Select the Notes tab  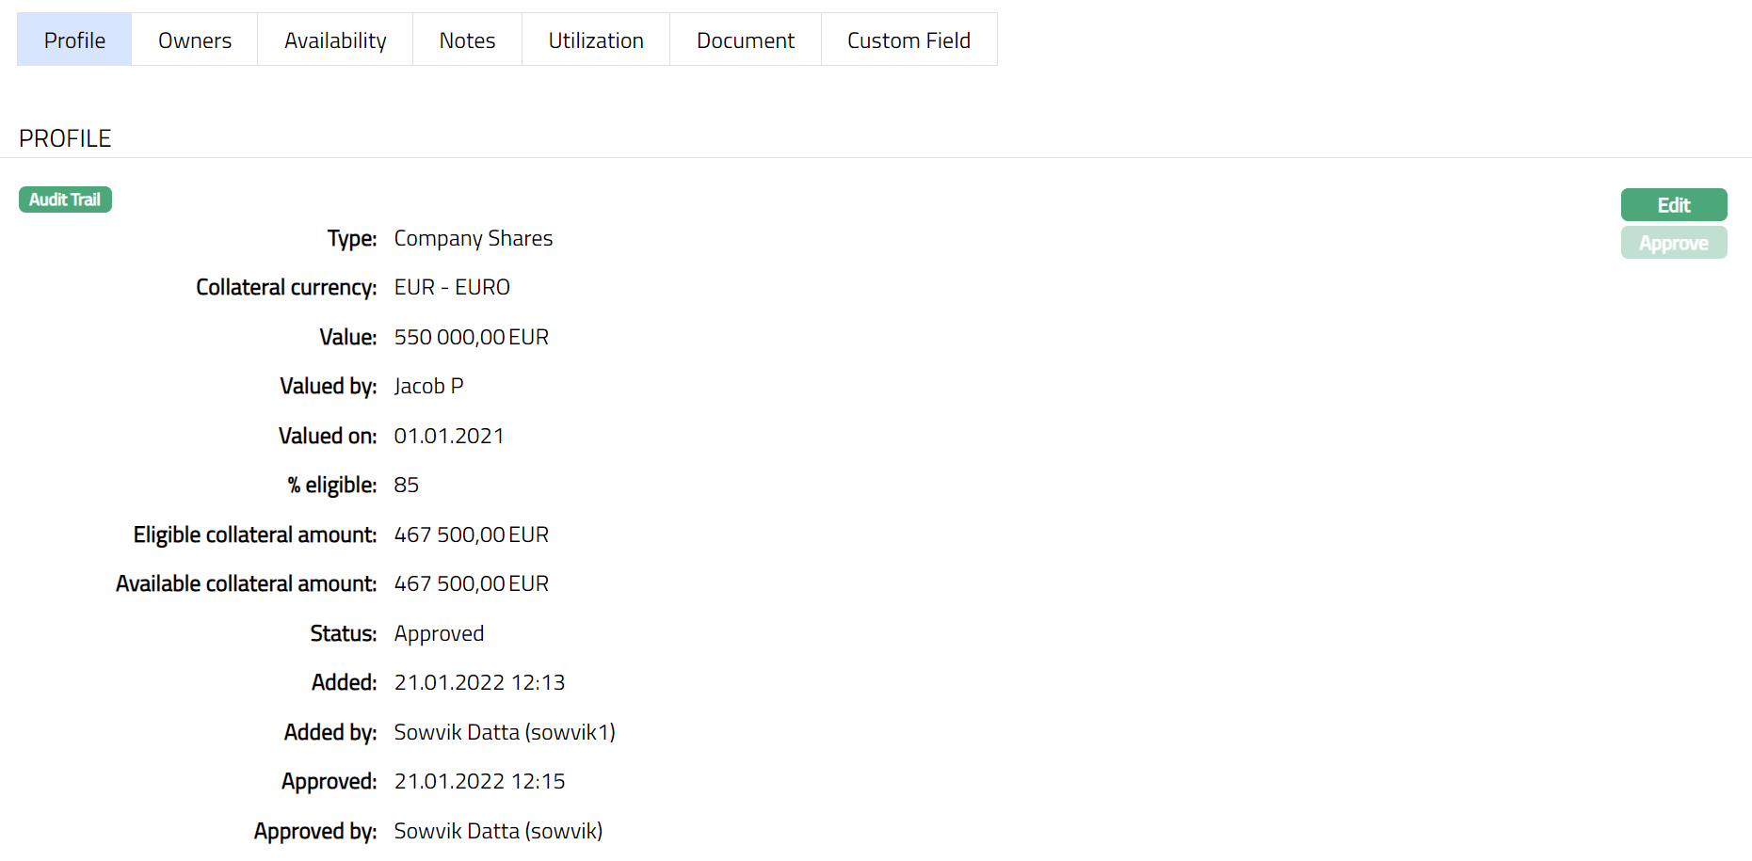(467, 40)
